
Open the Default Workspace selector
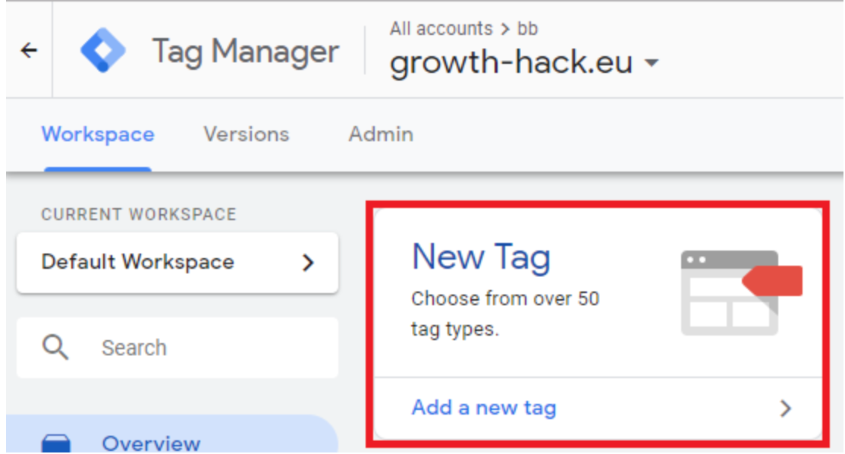[x=177, y=263]
